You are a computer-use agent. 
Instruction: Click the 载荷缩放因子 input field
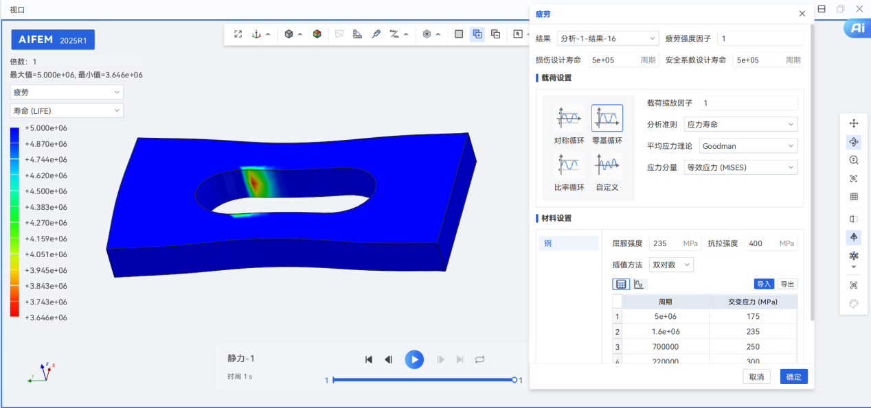tap(747, 103)
